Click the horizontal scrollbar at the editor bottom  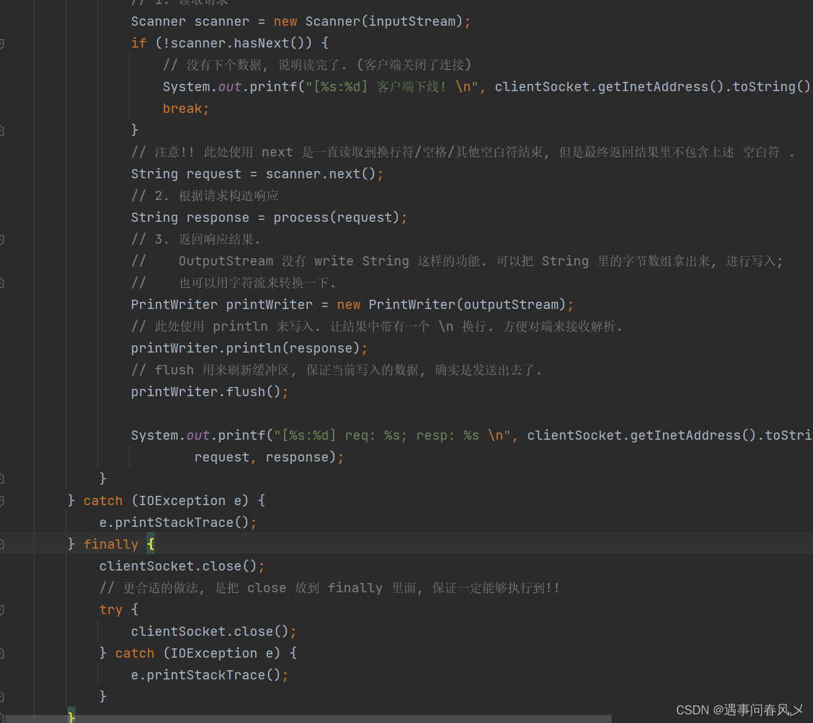coord(307,718)
